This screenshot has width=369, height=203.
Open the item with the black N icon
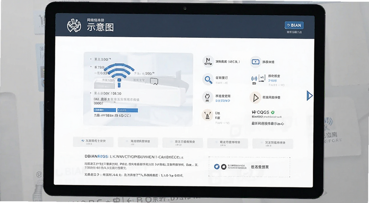click(x=208, y=61)
